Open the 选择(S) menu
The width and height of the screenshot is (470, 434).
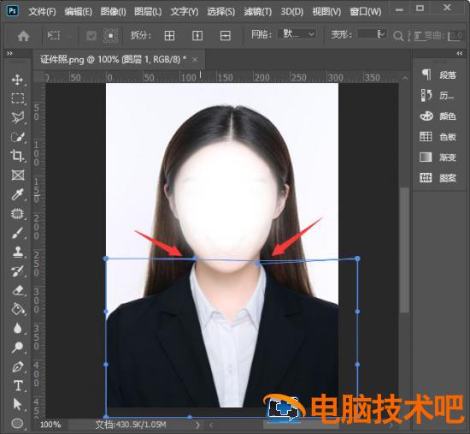[221, 12]
